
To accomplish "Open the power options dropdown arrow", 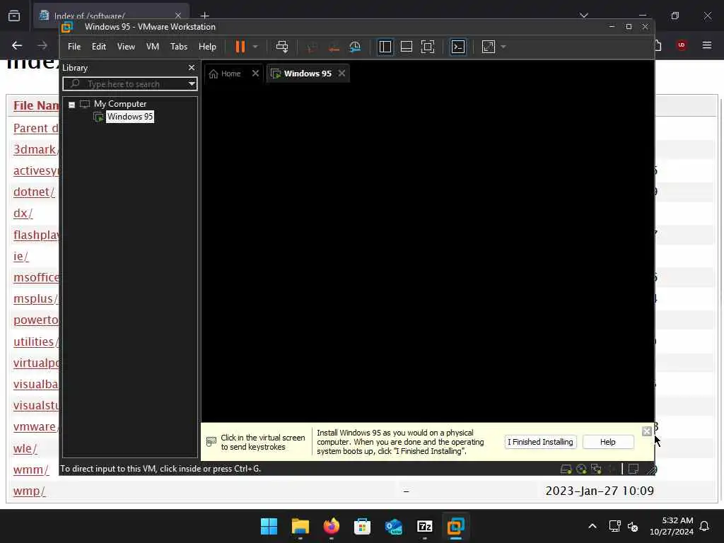I will (x=255, y=47).
